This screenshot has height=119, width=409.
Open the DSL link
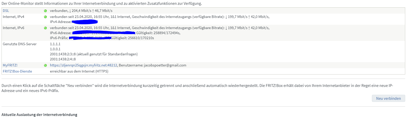(x=6, y=11)
